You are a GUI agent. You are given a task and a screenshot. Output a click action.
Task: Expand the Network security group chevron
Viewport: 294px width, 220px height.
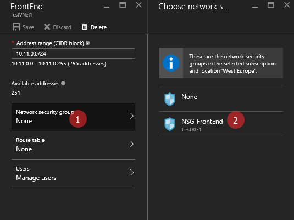[132, 116]
